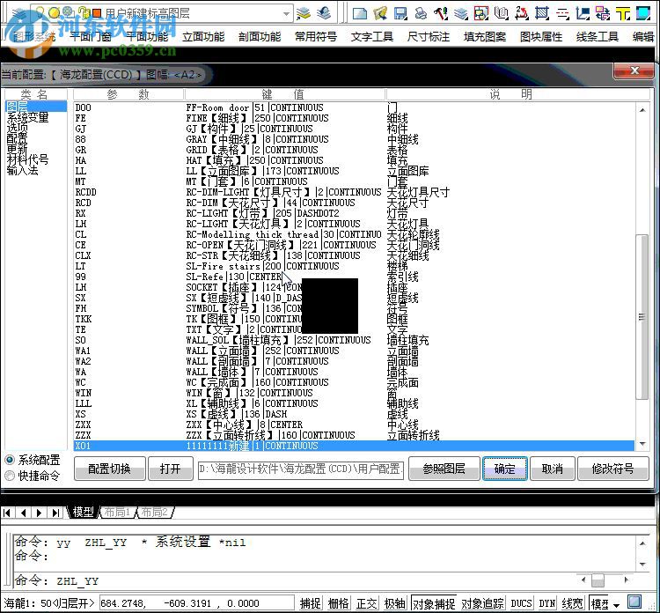Toggle DYN dynamic input in status bar

tap(547, 603)
